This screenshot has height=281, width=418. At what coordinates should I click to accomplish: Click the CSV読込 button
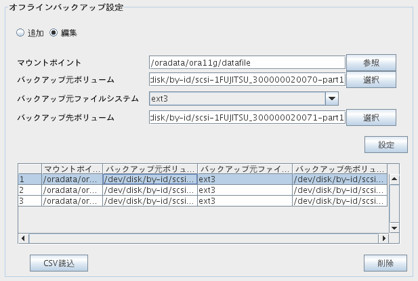click(x=59, y=263)
